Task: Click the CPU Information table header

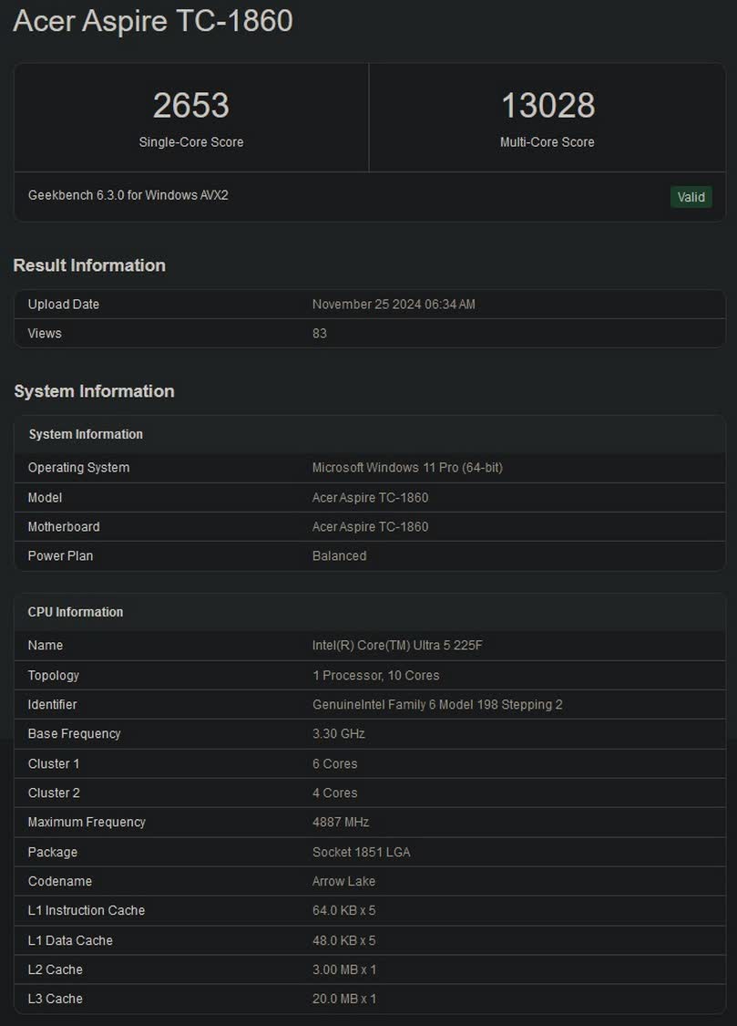Action: 76,612
